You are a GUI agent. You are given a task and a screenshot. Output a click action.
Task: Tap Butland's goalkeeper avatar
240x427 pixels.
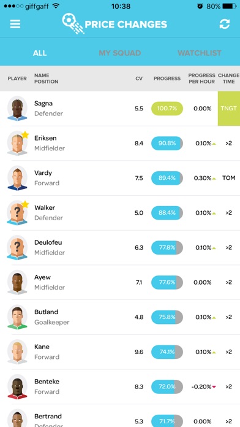(x=17, y=317)
